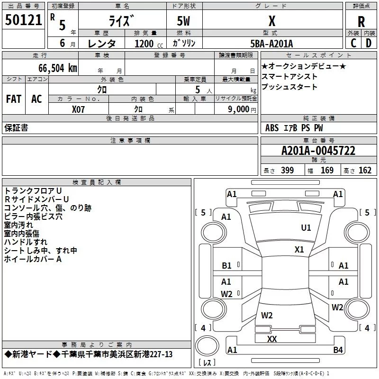This screenshot has height=379, width=379.
Task: Click the air conditioner value AC
Action: pyautogui.click(x=36, y=99)
